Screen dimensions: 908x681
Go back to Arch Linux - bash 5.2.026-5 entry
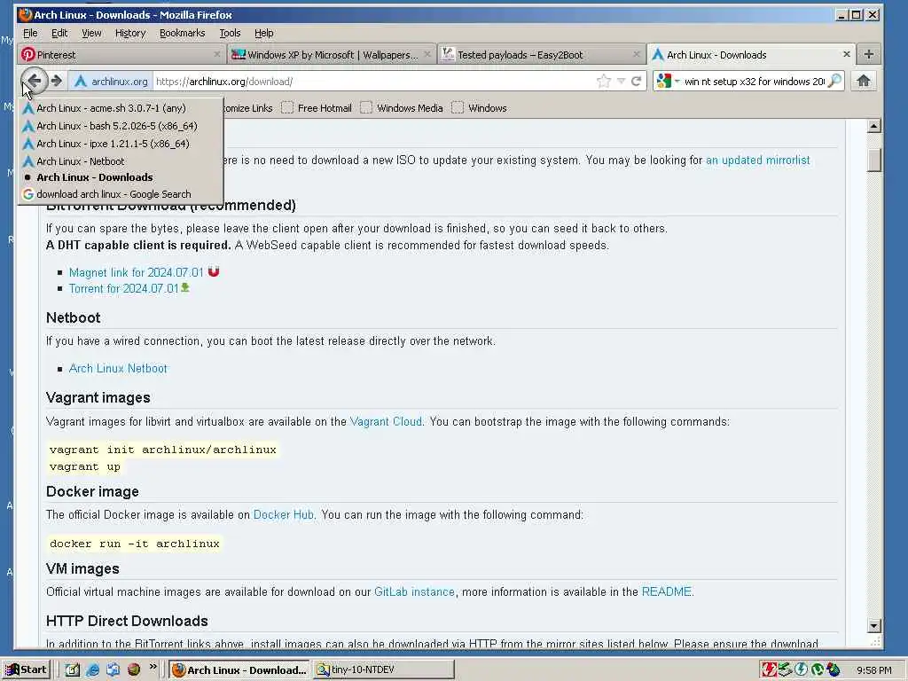coord(120,126)
